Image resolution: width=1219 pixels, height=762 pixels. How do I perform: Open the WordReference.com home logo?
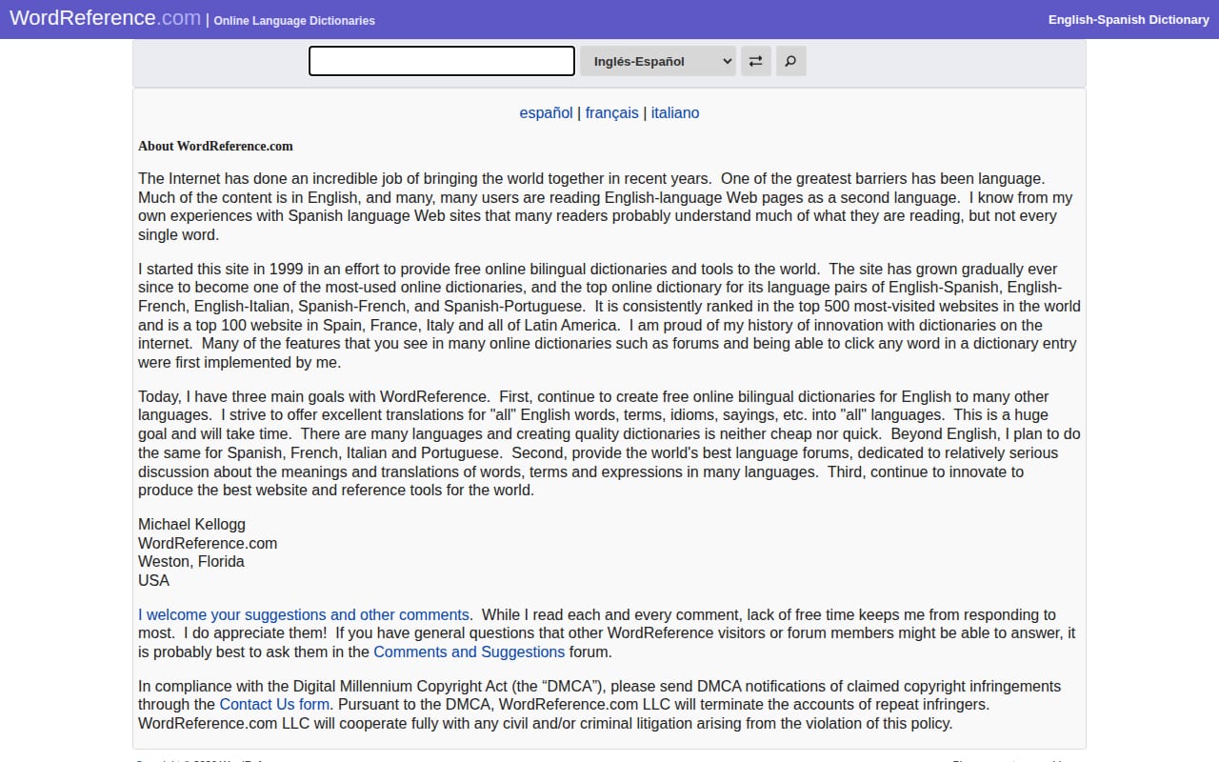pos(105,18)
